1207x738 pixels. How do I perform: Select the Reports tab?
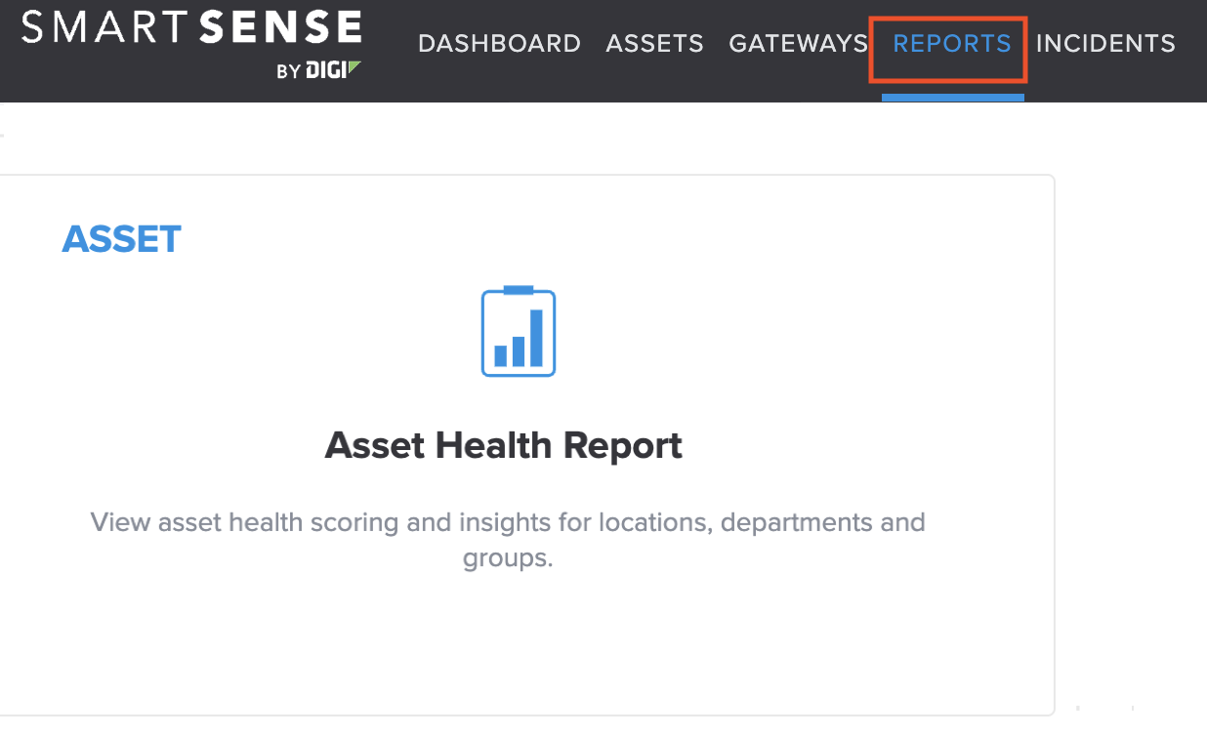click(x=952, y=44)
